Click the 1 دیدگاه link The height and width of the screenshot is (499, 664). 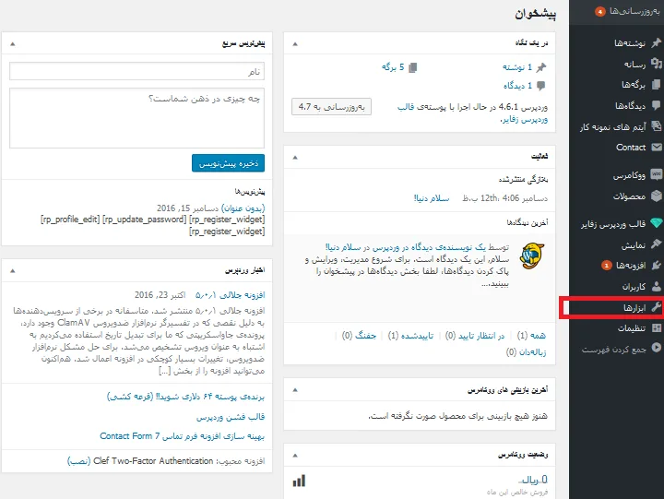[x=517, y=86]
